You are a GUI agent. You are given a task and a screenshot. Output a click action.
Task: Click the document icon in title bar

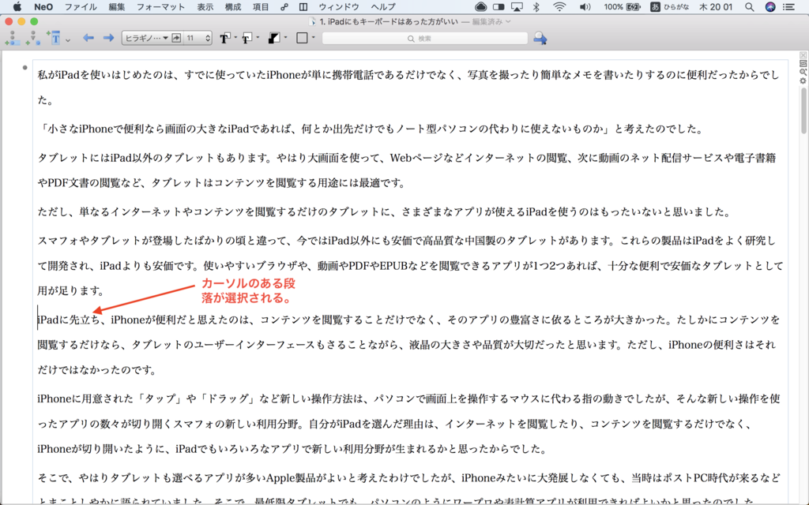311,21
